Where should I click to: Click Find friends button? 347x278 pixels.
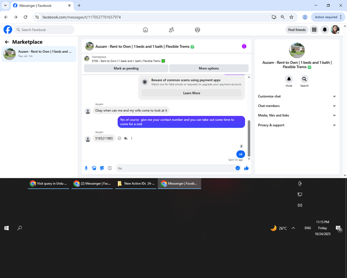pyautogui.click(x=297, y=30)
